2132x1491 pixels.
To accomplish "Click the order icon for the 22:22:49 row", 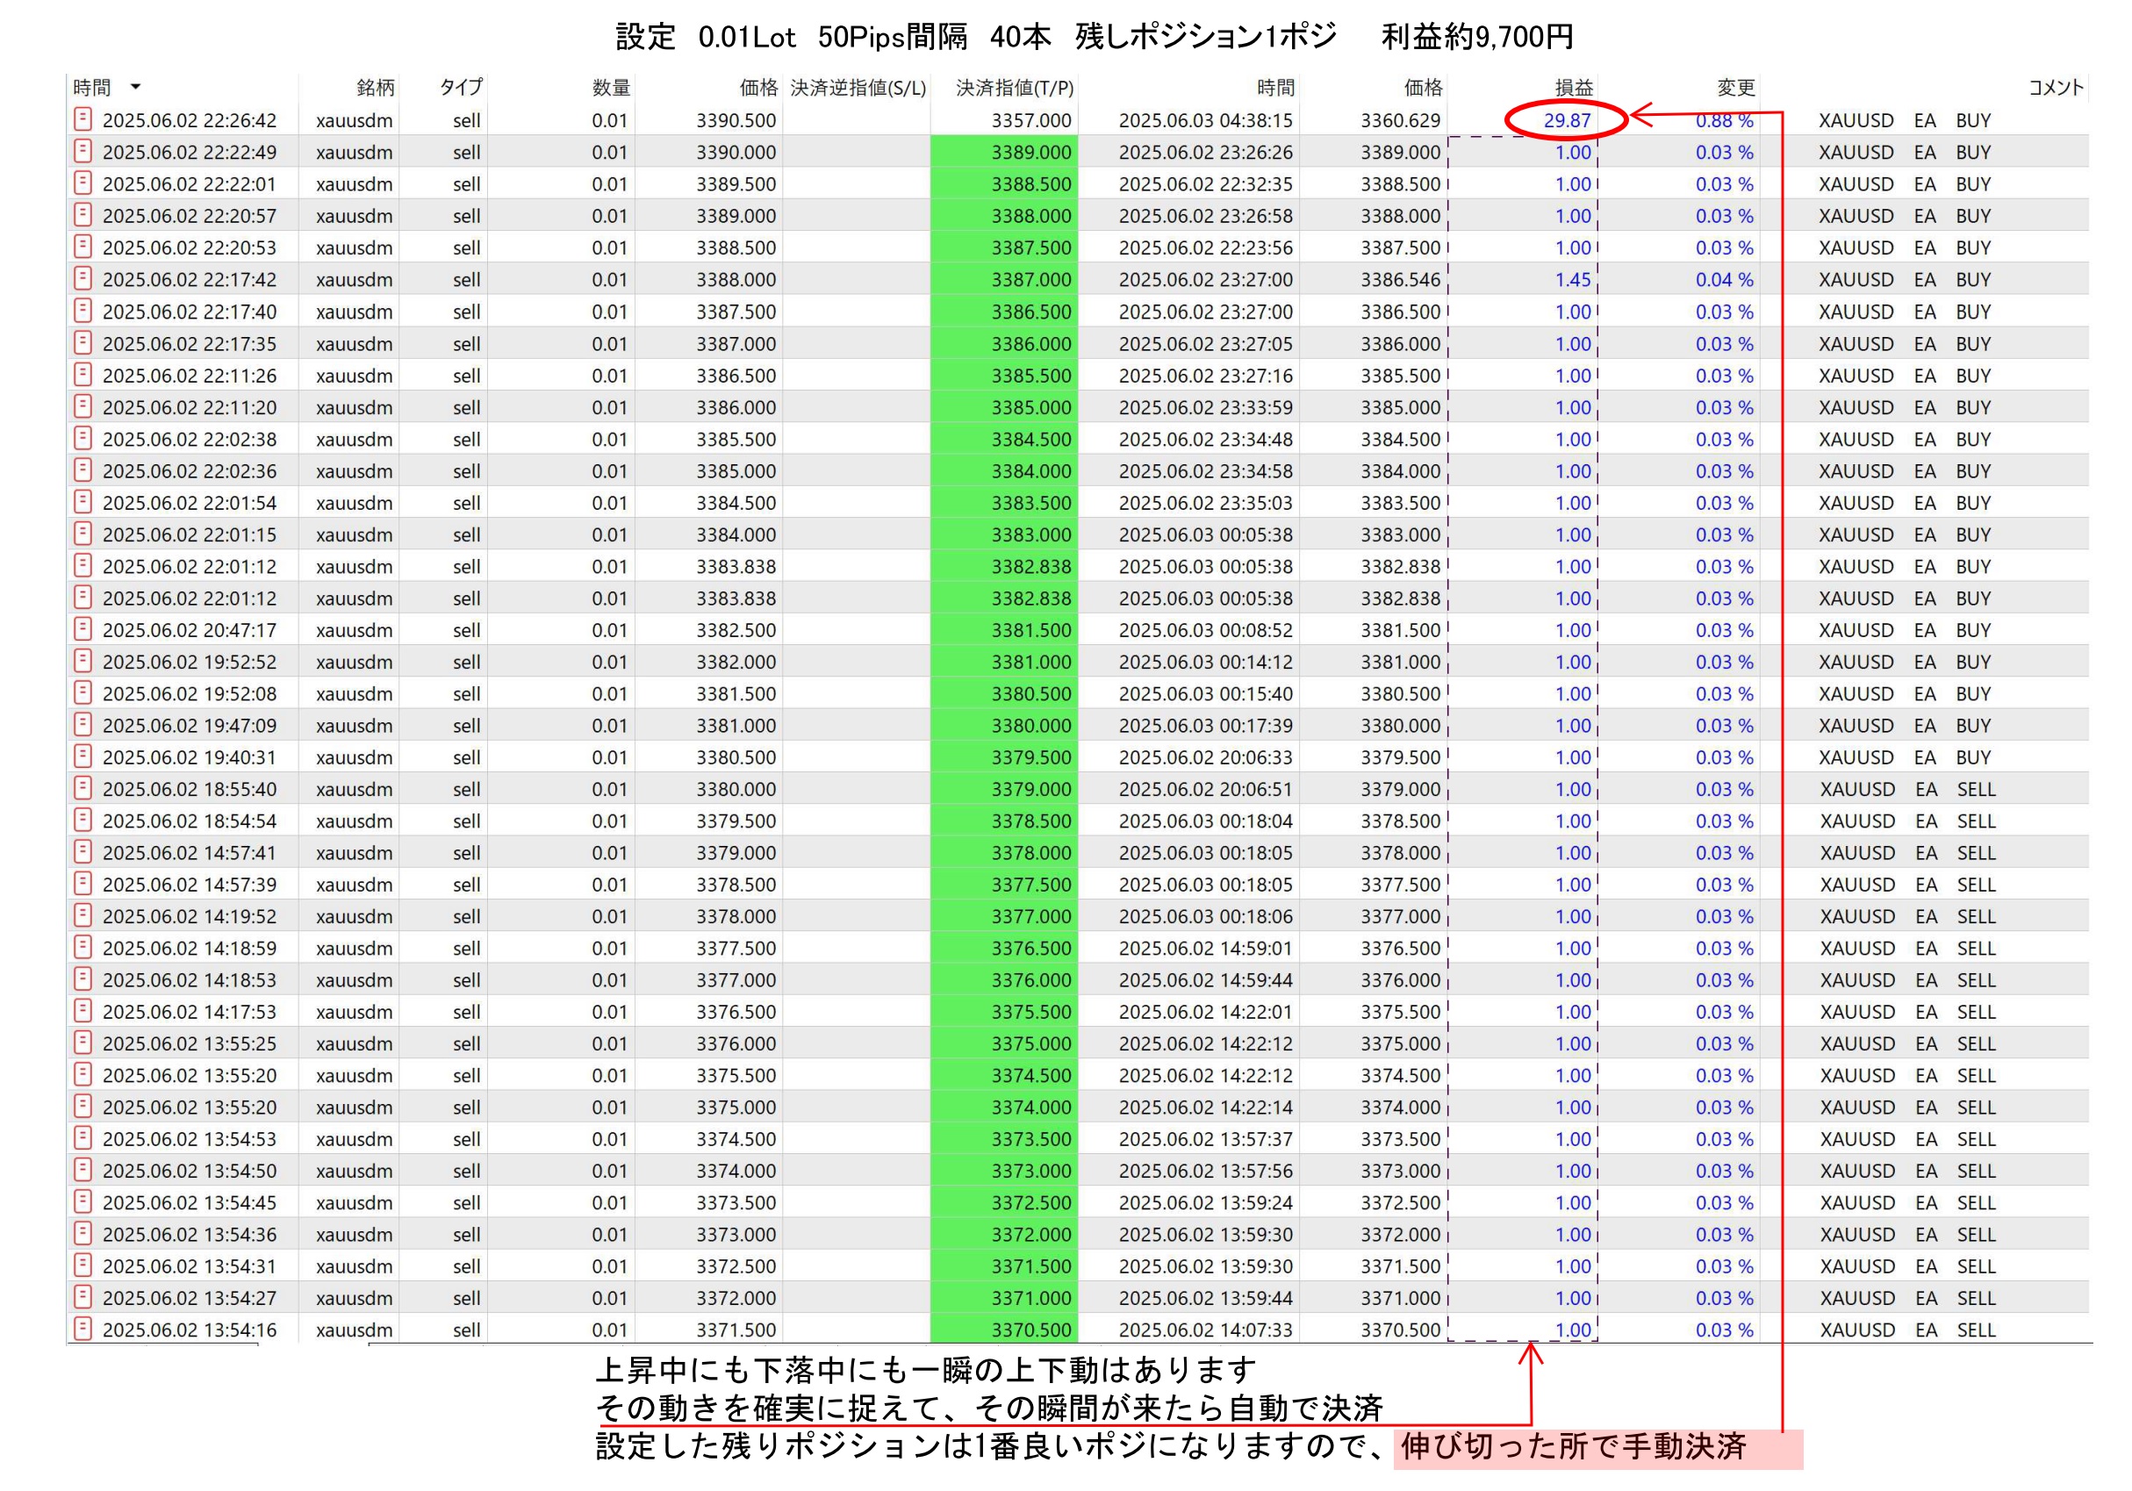I will 83,150.
